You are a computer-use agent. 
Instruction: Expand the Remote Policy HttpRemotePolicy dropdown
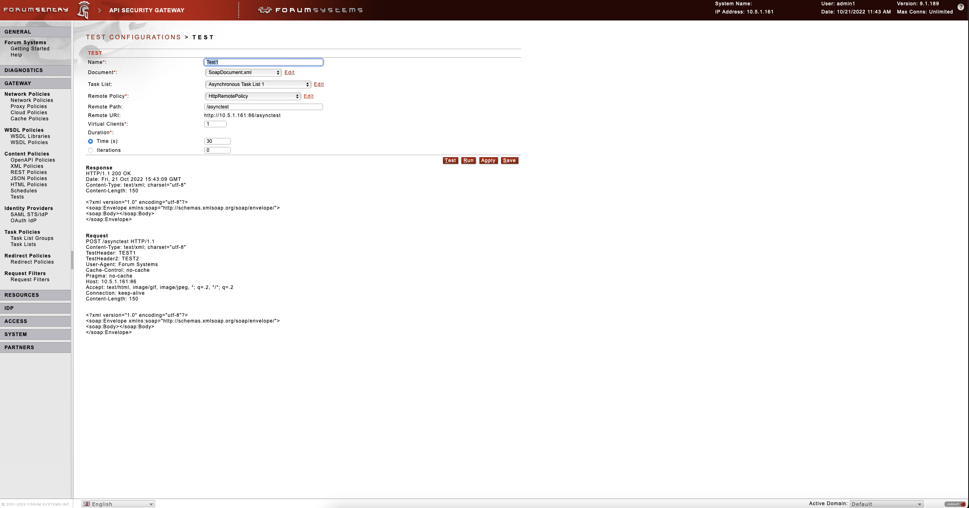coord(253,96)
